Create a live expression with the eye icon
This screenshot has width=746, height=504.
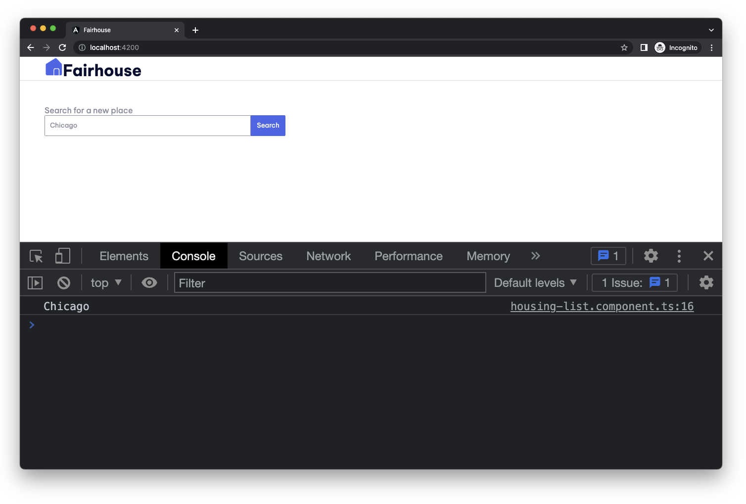coord(149,282)
